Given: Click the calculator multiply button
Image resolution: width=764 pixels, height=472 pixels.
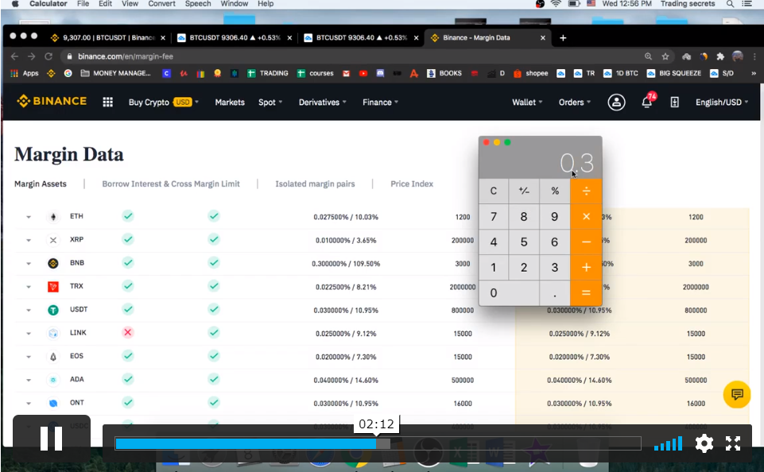Looking at the screenshot, I should pyautogui.click(x=586, y=216).
